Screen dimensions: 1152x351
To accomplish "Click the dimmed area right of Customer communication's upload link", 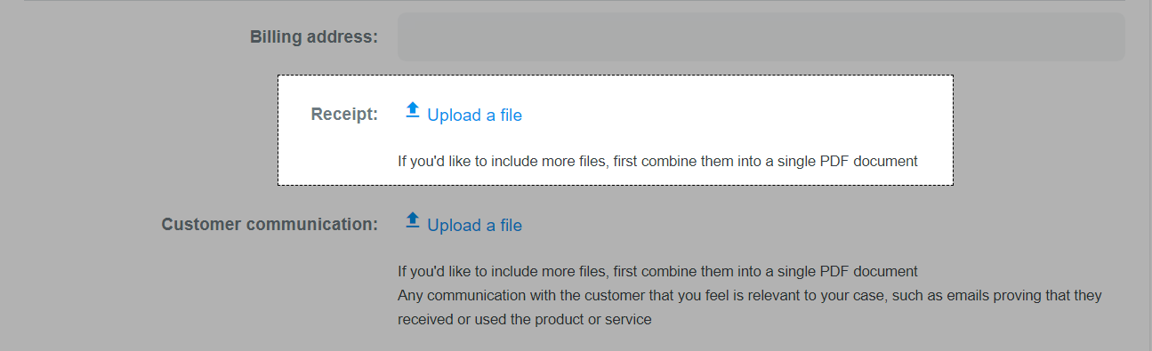I will pos(801,225).
